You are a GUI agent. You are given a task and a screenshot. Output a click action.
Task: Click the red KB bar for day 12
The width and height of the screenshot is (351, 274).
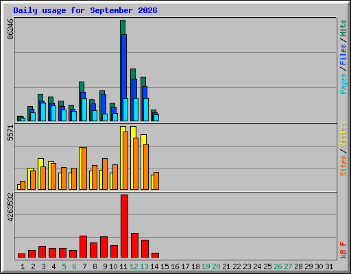[x=134, y=245]
